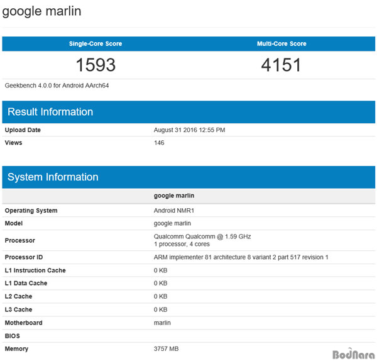Click the Result Information section header
377x361 pixels.
point(188,112)
